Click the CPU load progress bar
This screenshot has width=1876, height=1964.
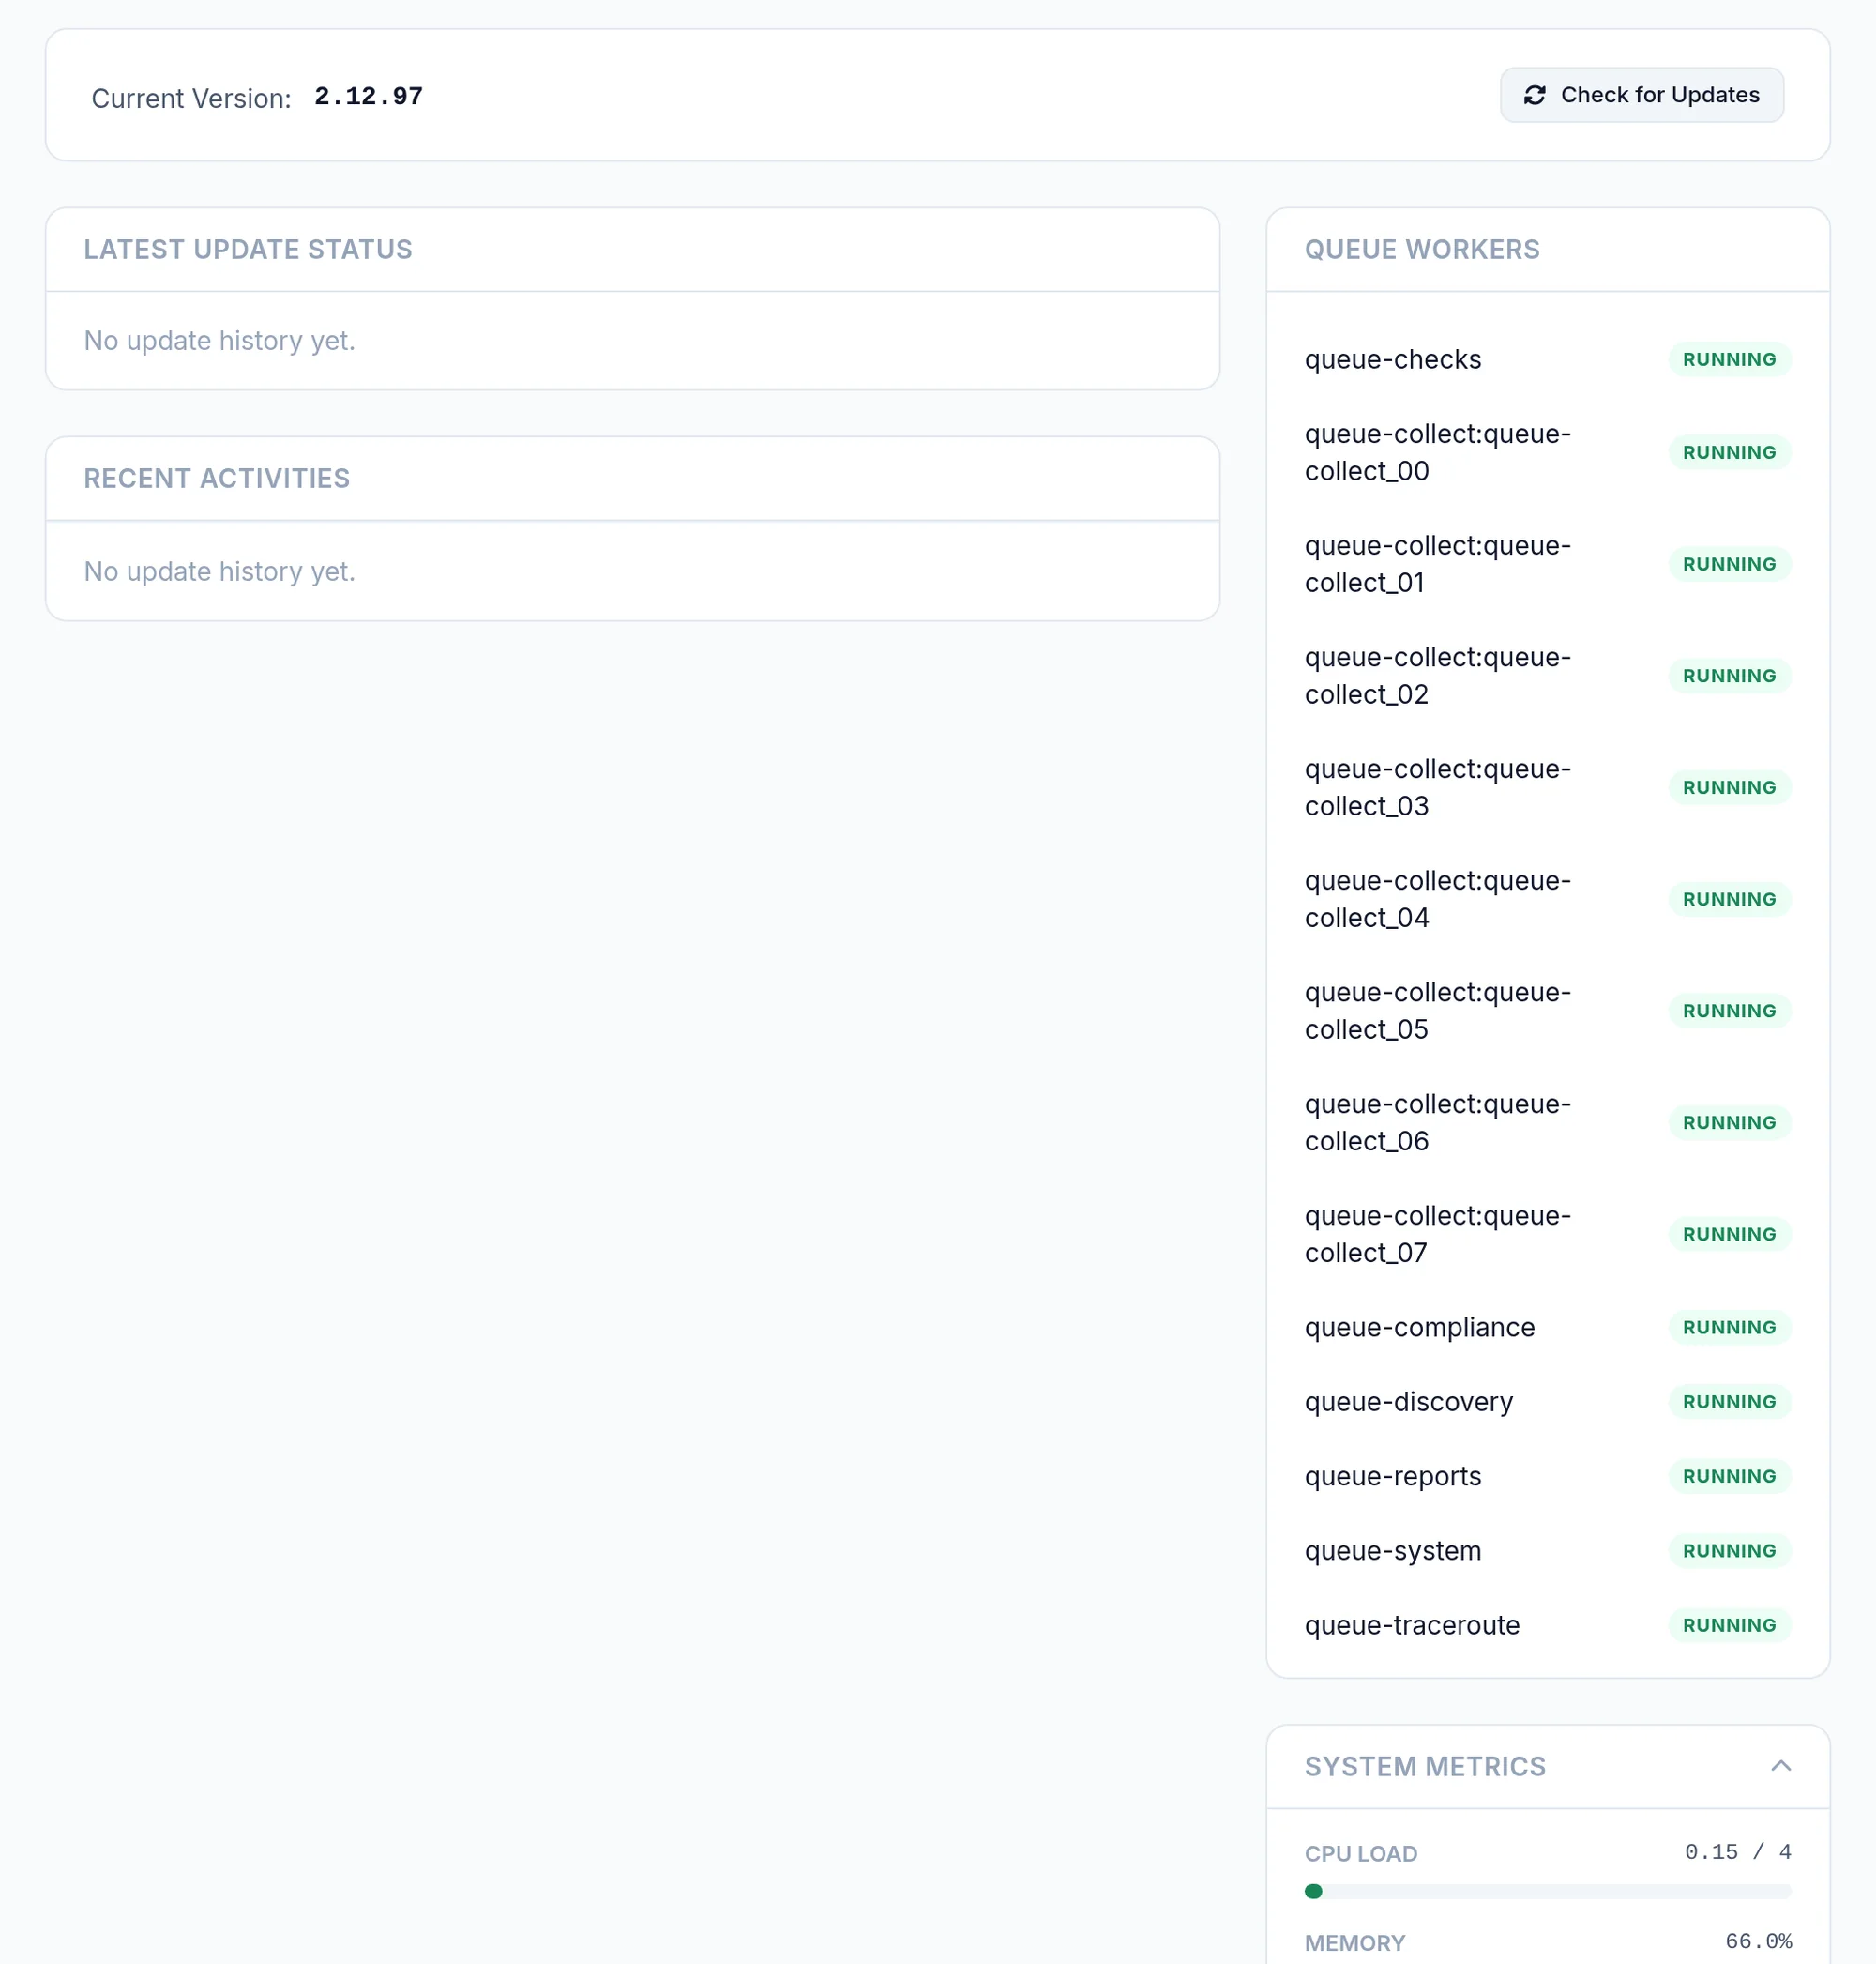click(x=1547, y=1891)
